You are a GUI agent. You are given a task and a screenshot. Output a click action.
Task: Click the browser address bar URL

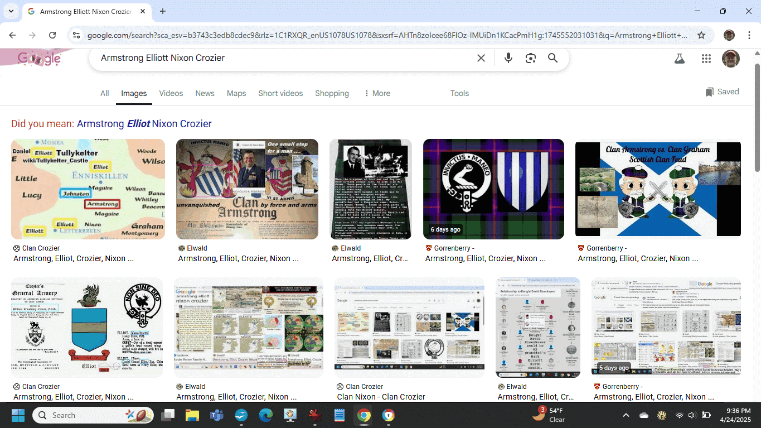(x=387, y=35)
